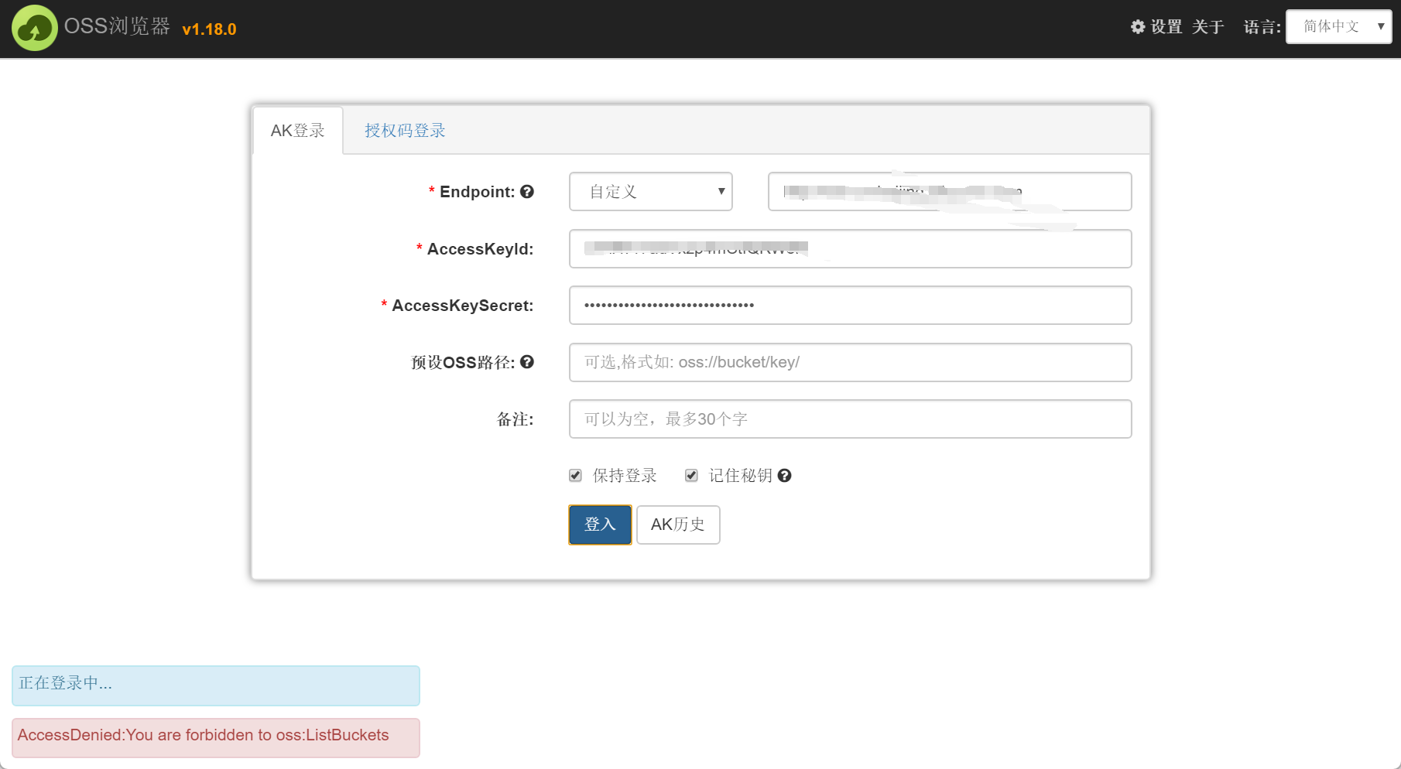Click the help icon beside 预设OSS路径
Screen dimensions: 1401x769
tap(527, 362)
